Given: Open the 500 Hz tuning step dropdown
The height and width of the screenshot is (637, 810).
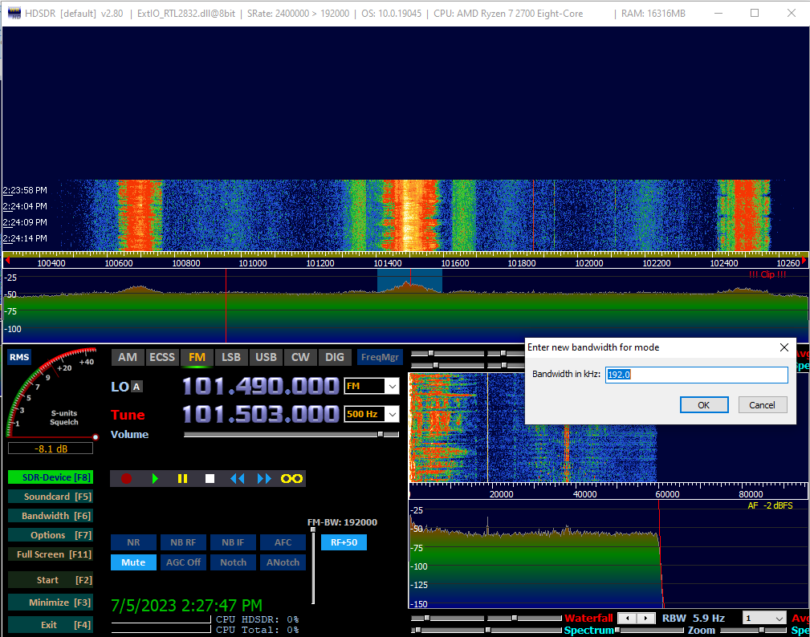Looking at the screenshot, I should tap(393, 414).
